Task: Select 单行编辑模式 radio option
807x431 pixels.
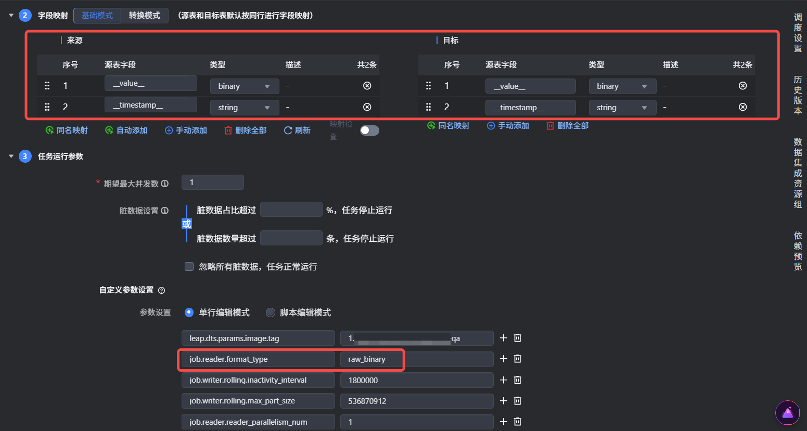Action: tap(189, 312)
